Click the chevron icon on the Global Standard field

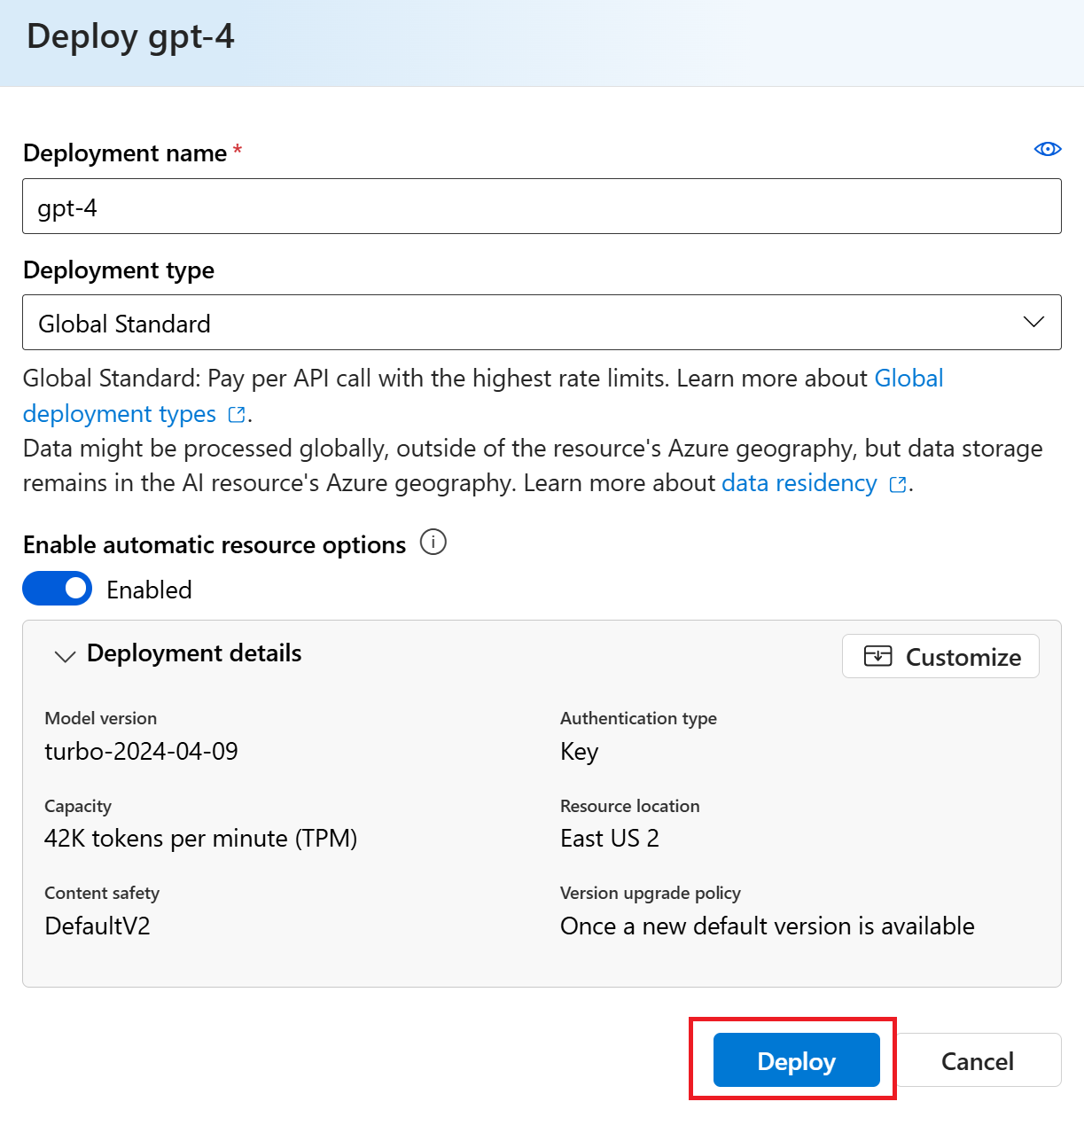coord(1033,322)
